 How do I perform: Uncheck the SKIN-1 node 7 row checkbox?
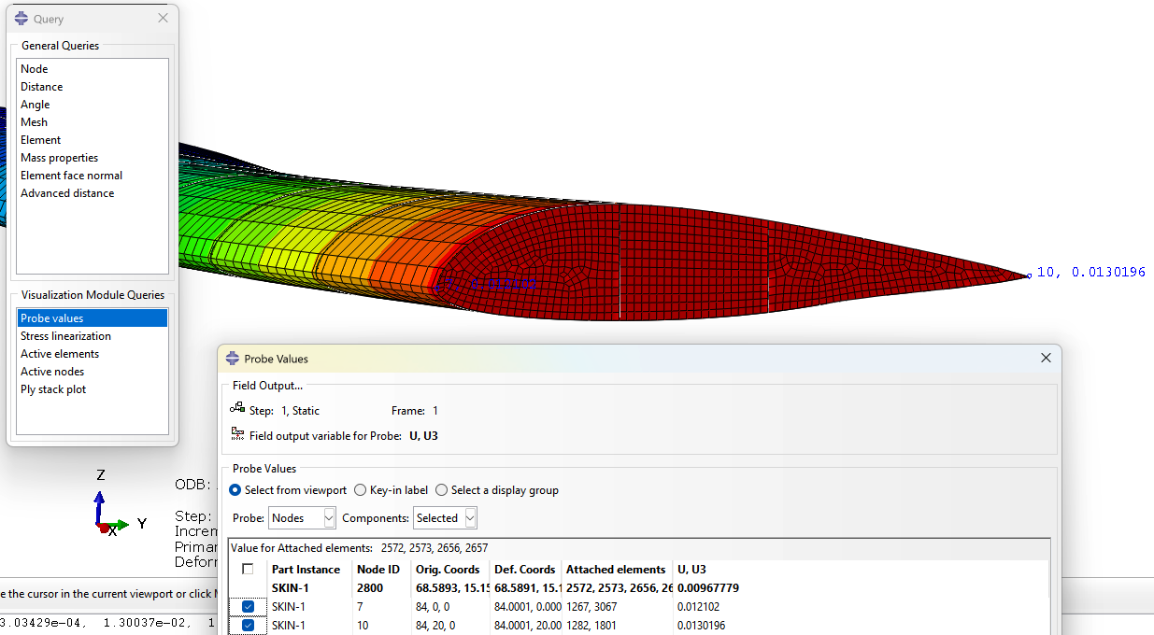click(x=248, y=607)
